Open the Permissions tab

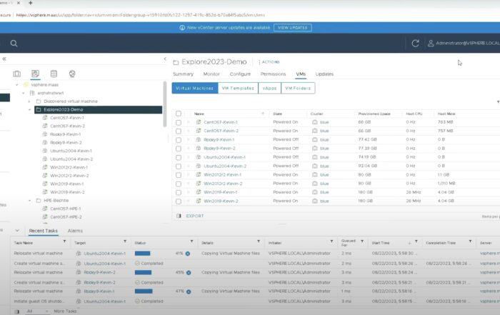tap(274, 74)
